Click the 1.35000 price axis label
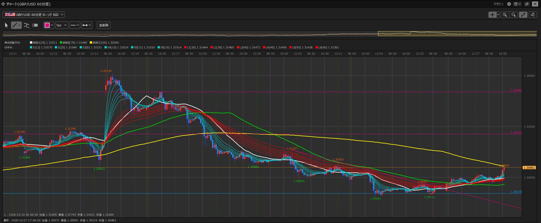The image size is (541, 223). click(529, 76)
